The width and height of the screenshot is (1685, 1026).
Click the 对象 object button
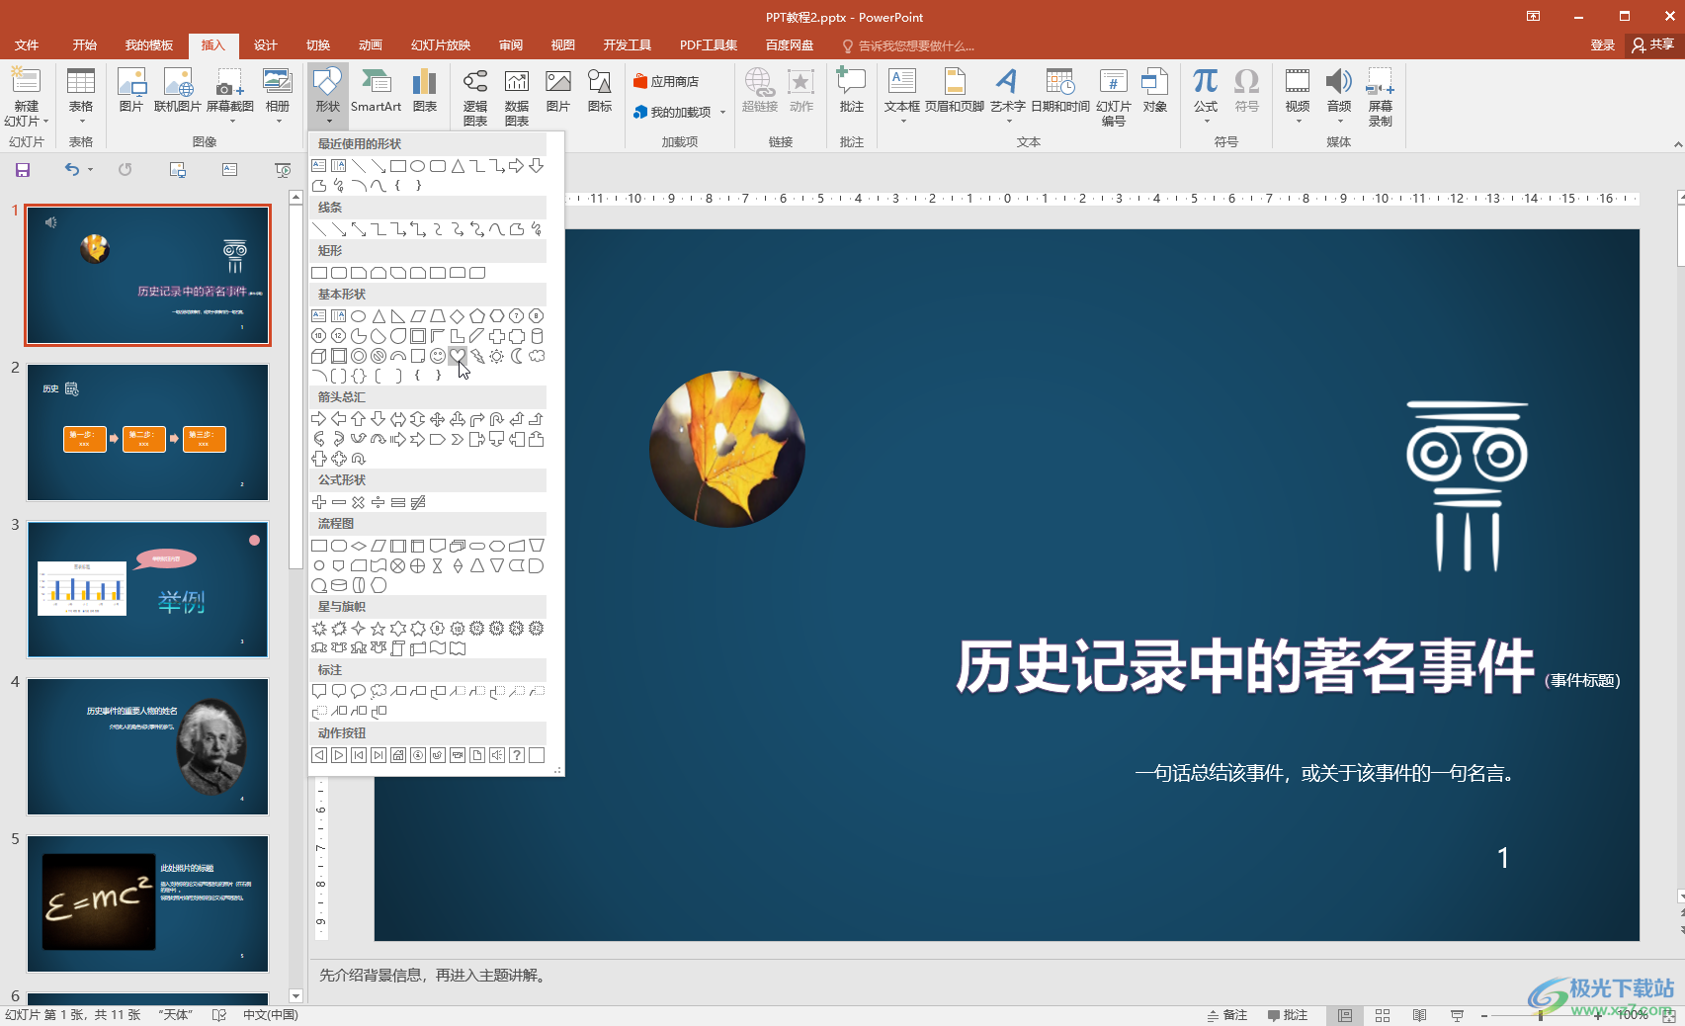click(1155, 91)
